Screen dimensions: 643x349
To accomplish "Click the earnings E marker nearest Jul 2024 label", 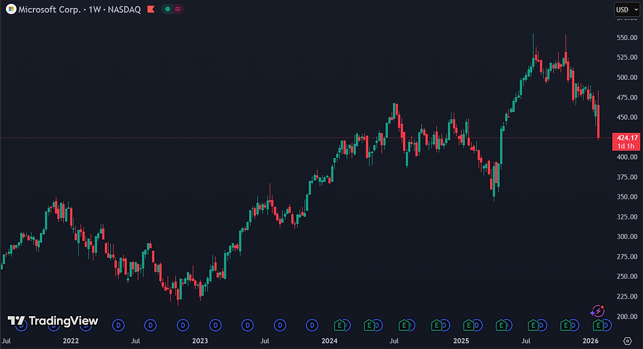I will 404,325.
